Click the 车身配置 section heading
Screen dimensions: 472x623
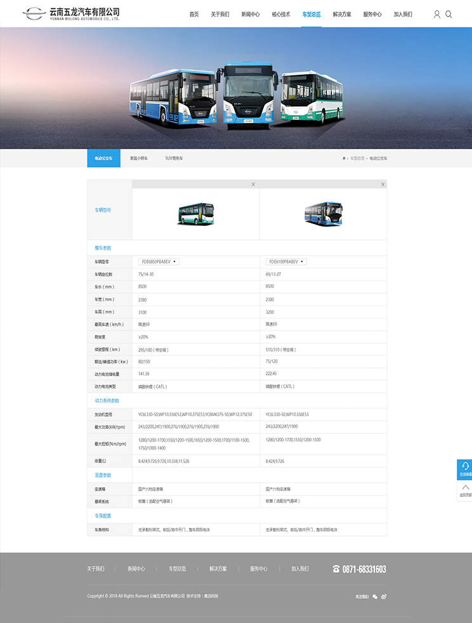coord(103,516)
